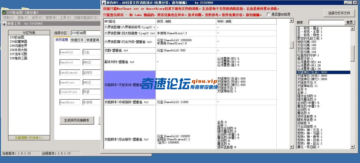Click the GameGold field
Screen dimensions: 360x163
[70, 52]
